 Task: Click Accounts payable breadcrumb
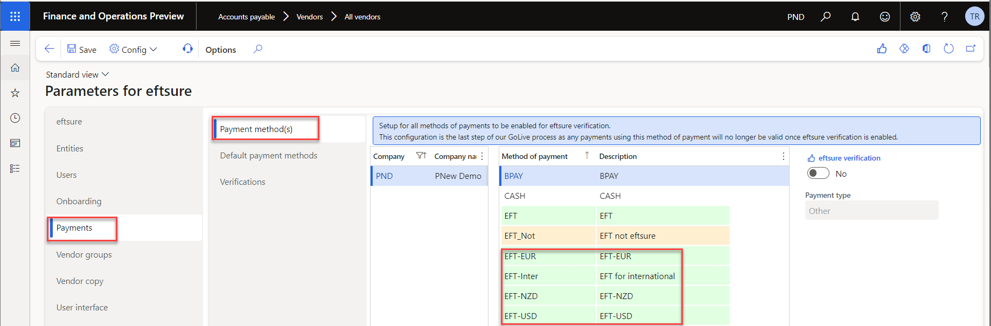(x=247, y=17)
